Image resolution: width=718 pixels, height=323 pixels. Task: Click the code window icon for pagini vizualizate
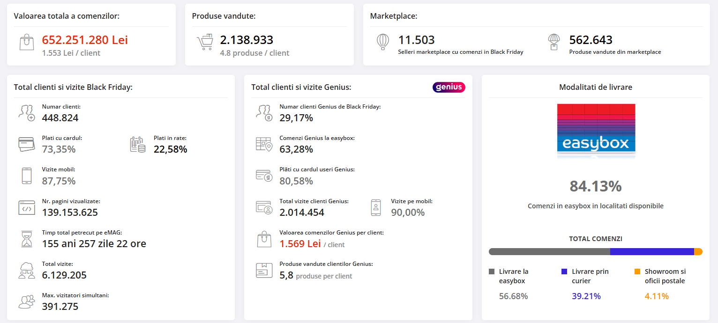click(x=27, y=207)
